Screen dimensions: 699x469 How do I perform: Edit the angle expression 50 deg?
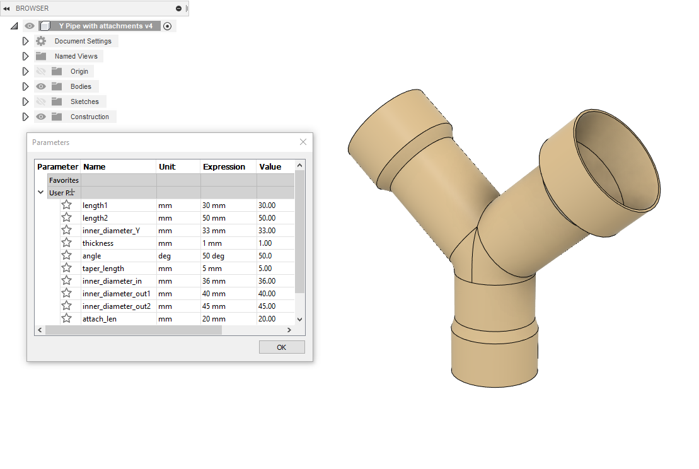228,256
